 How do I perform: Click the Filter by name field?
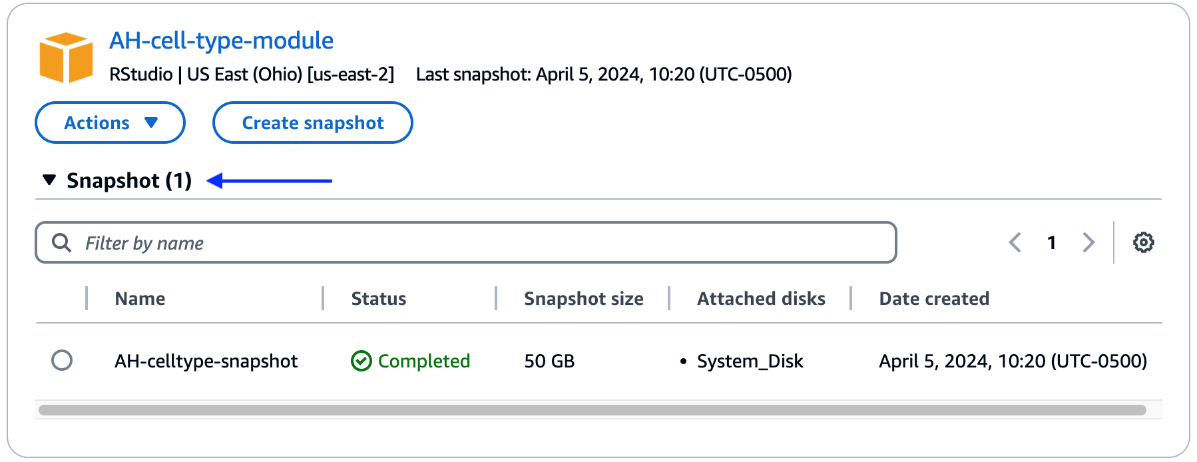[x=466, y=242]
